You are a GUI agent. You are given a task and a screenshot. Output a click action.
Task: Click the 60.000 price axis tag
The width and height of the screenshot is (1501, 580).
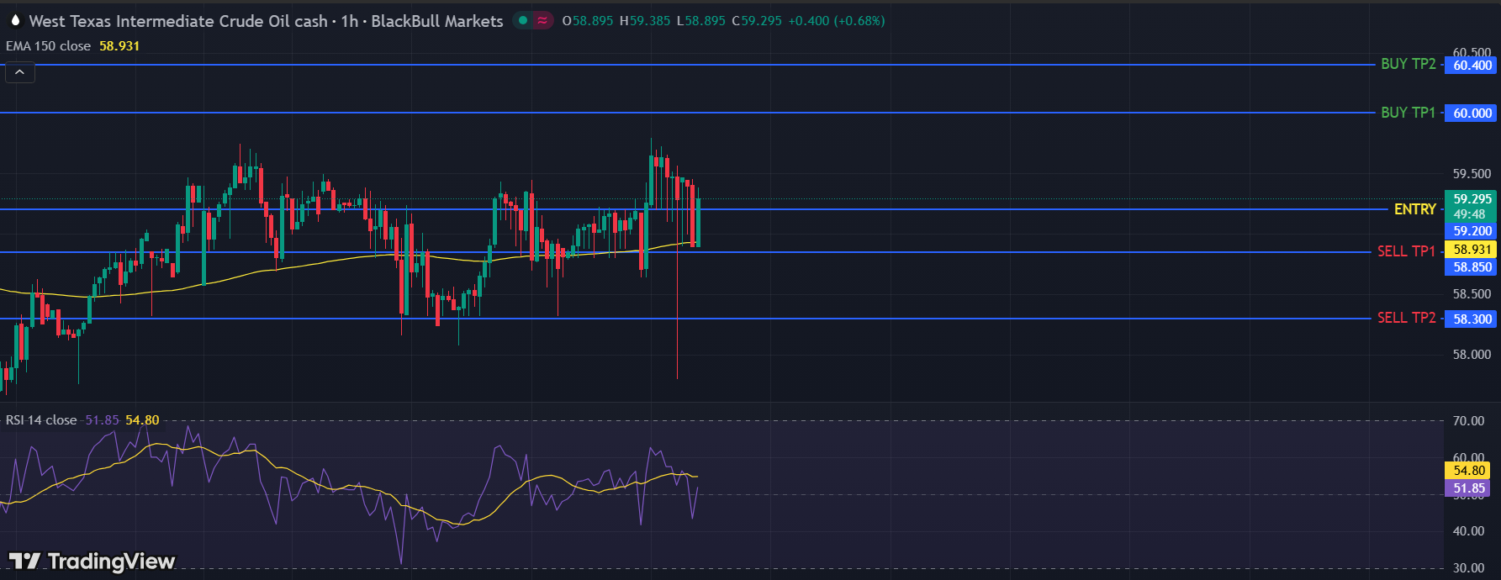pyautogui.click(x=1472, y=113)
